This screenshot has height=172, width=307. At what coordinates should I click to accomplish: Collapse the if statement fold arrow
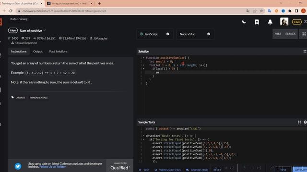[x=143, y=69]
